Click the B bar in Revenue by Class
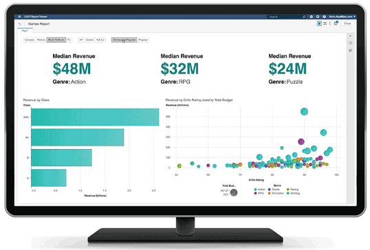The height and width of the screenshot is (250, 370). click(x=62, y=158)
